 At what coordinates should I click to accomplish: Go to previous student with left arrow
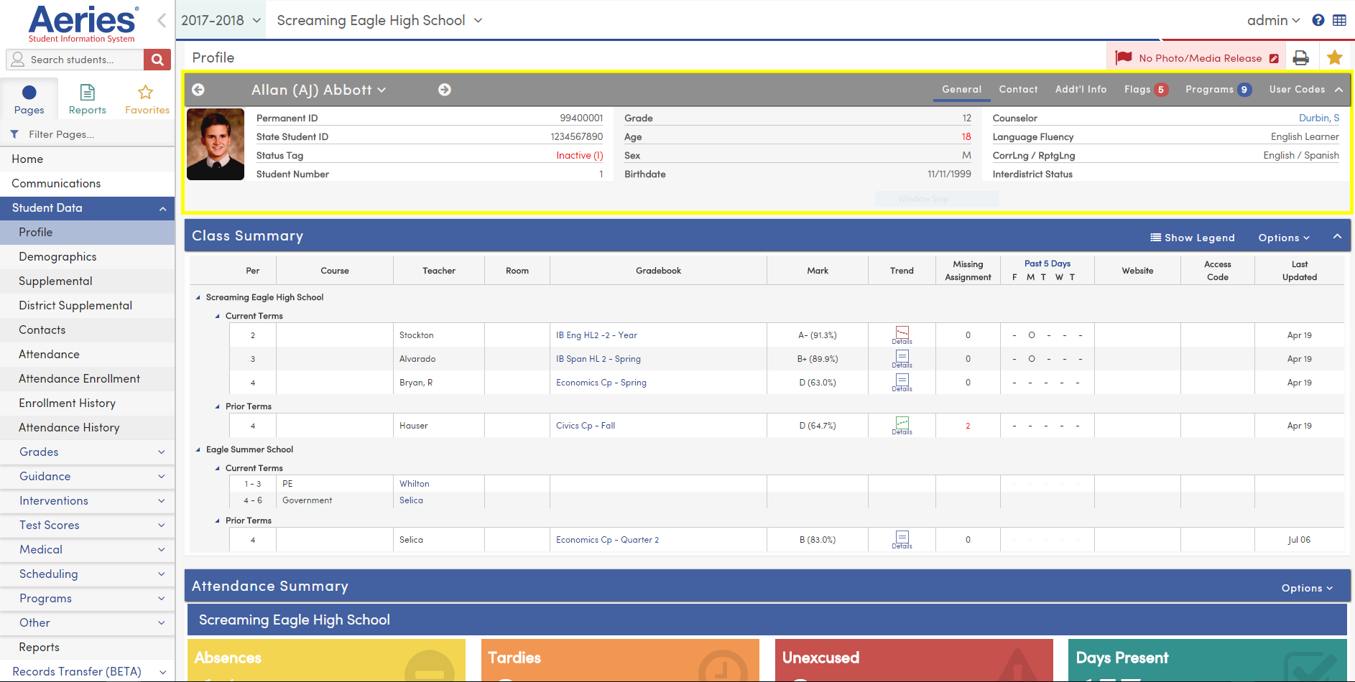[x=198, y=90]
